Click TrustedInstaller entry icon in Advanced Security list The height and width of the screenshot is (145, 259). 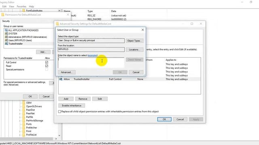pyautogui.click(x=61, y=79)
